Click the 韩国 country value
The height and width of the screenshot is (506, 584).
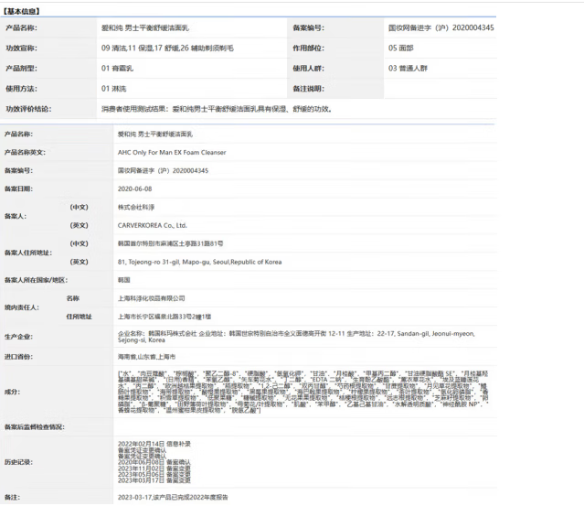[124, 280]
